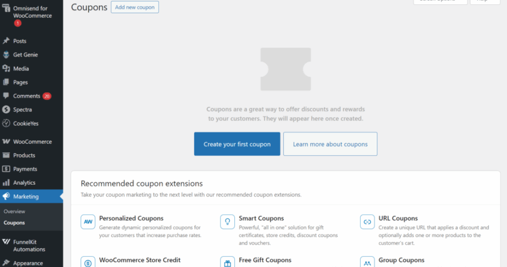The width and height of the screenshot is (507, 267).
Task: Click the Marketing megaphone icon
Action: 6,197
